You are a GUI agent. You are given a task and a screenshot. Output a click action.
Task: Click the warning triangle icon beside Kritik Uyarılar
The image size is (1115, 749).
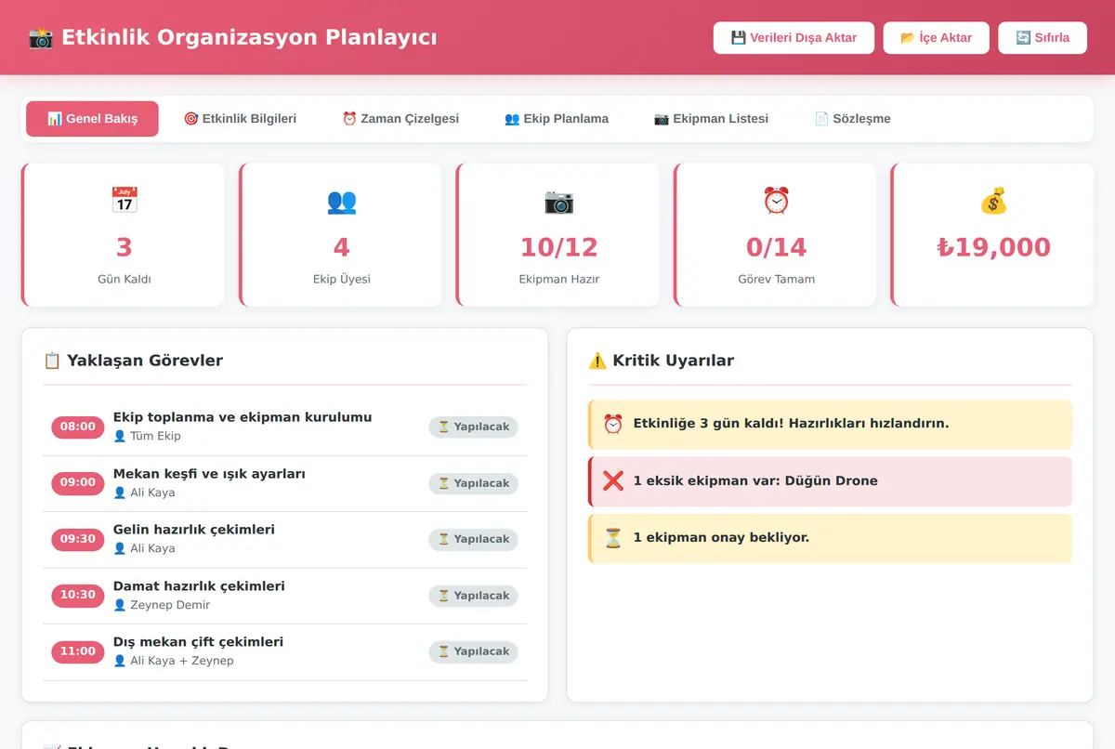tap(597, 361)
